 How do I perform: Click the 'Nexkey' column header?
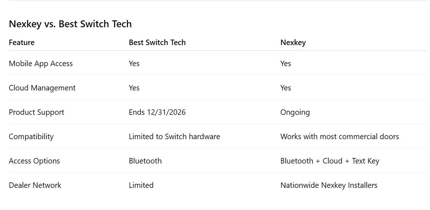click(x=293, y=43)
